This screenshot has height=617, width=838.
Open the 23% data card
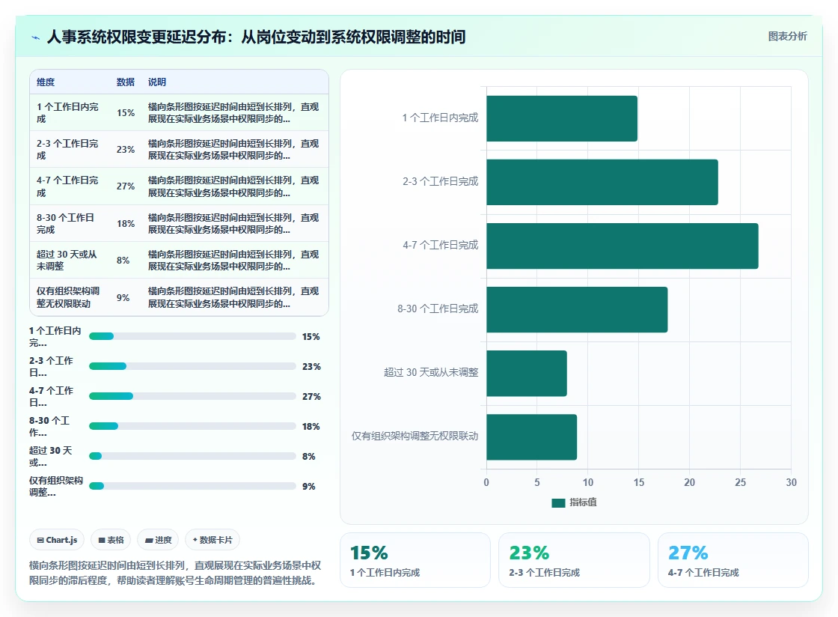click(574, 560)
